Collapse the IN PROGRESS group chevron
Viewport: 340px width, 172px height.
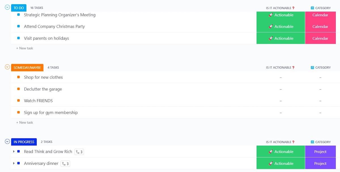pos(8,141)
